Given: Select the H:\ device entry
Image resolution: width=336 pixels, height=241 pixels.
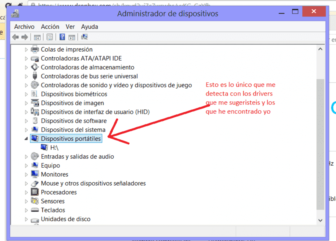Looking at the screenshot, I should (54, 147).
